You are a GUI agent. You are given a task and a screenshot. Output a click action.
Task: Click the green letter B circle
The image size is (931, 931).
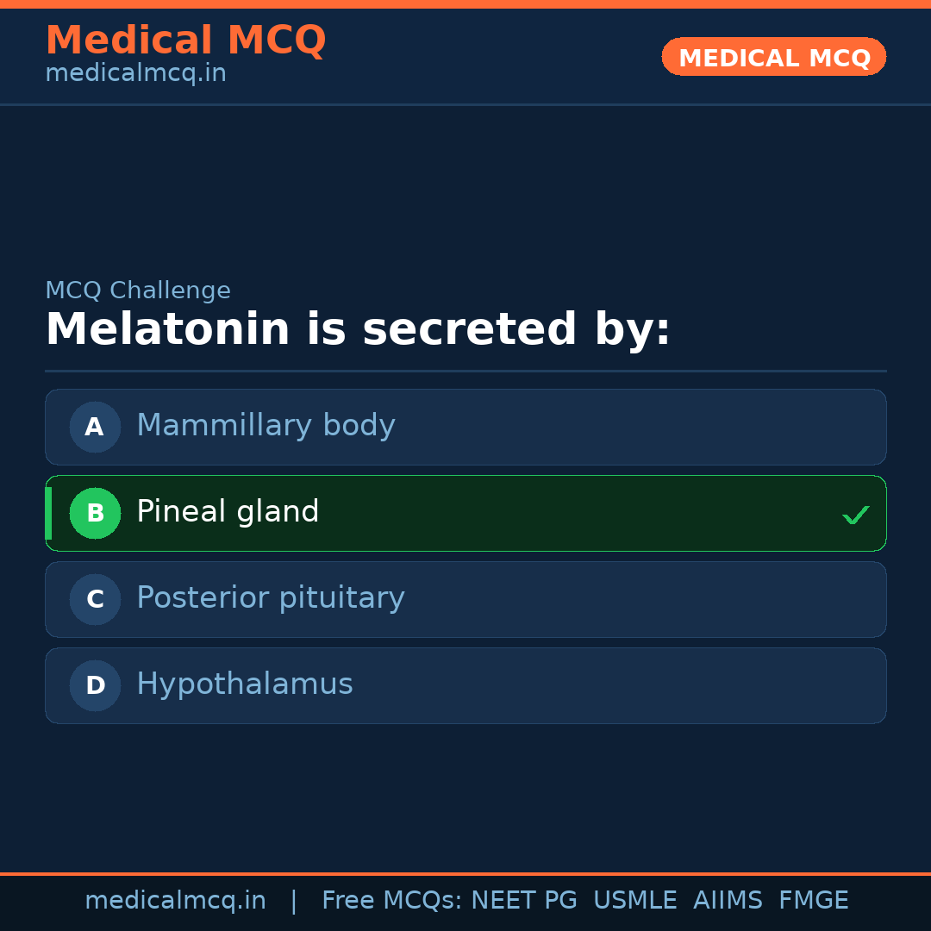point(95,513)
